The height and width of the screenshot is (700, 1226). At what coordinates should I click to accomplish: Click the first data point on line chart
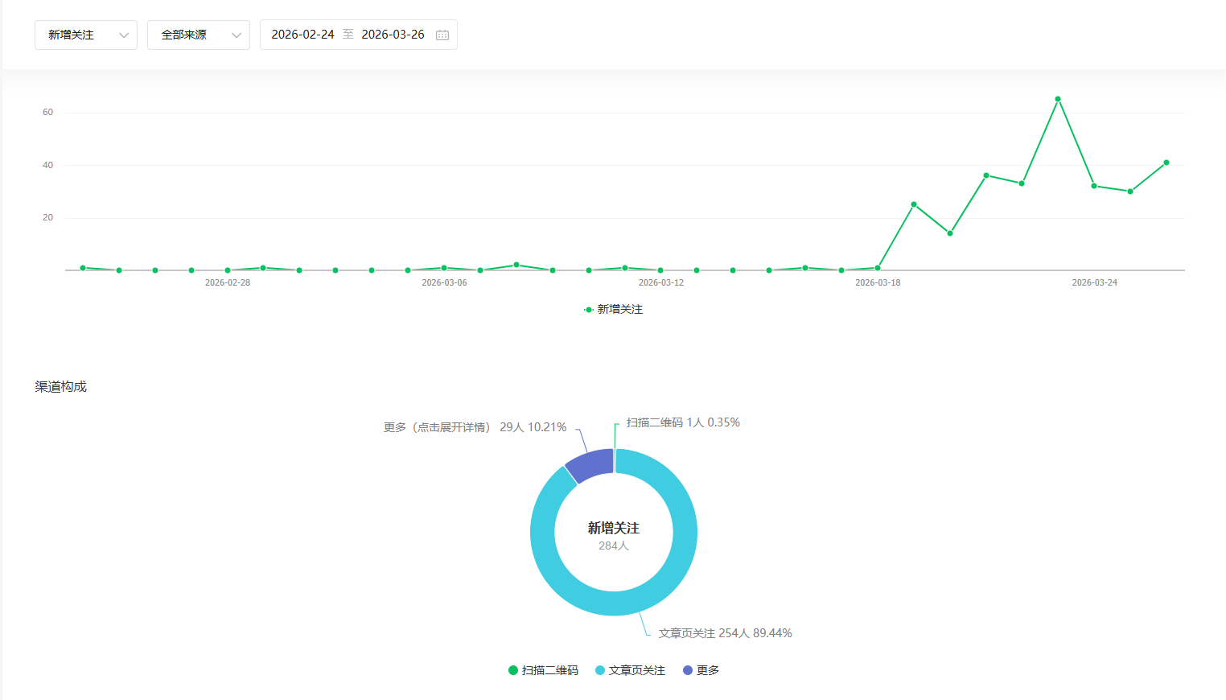[83, 268]
